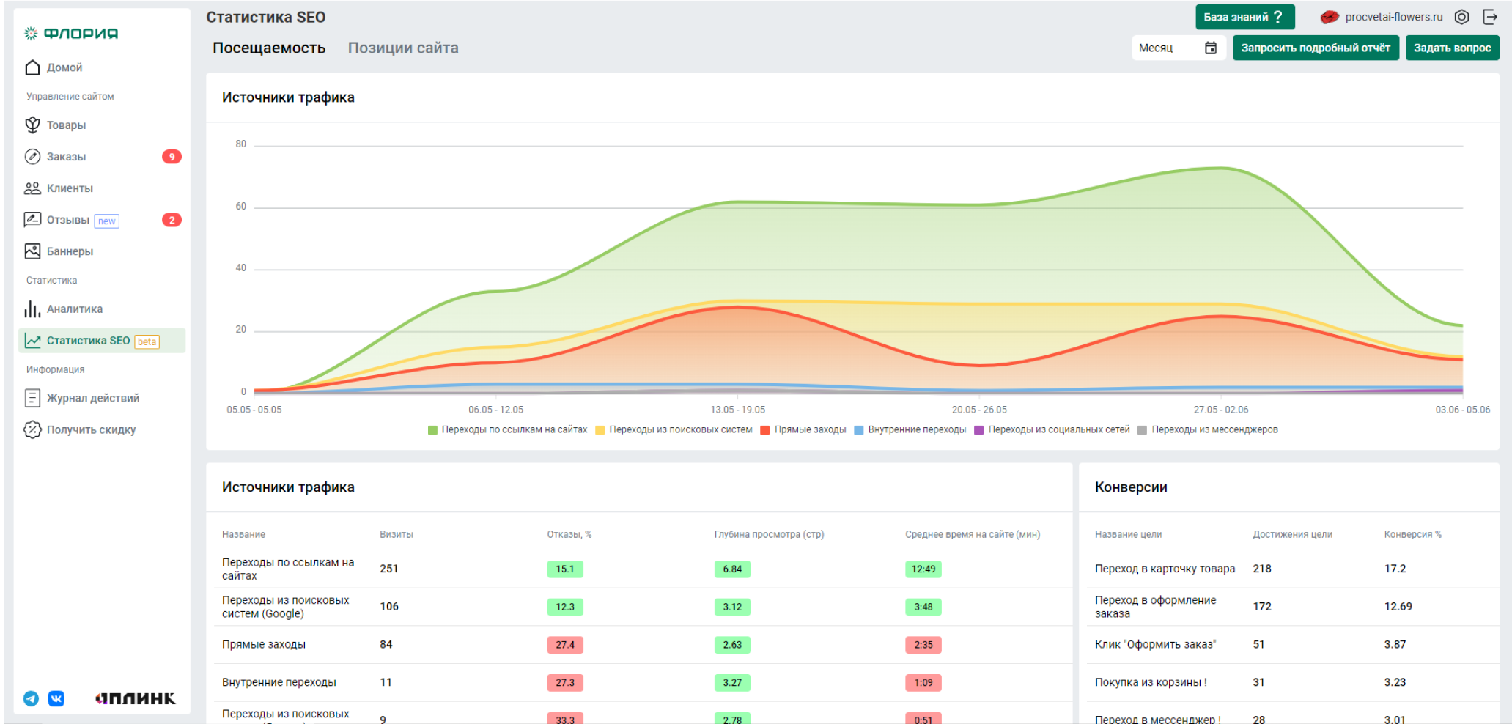Click the Товары flower icon

32,125
